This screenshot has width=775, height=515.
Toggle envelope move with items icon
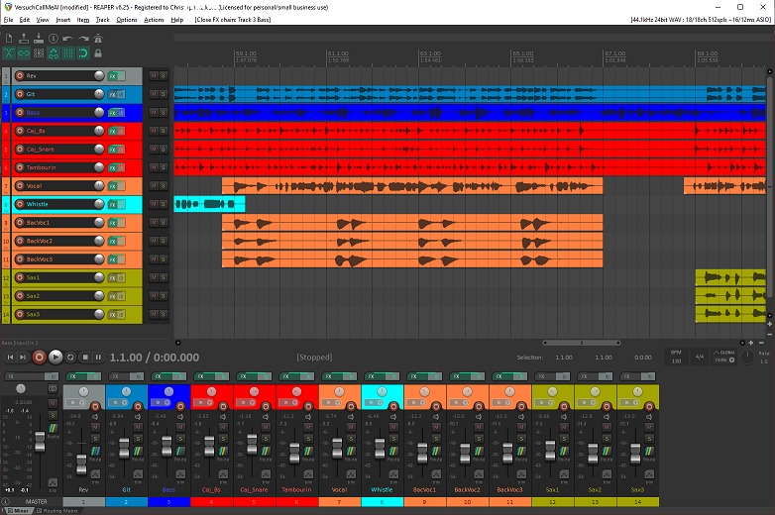(x=54, y=52)
